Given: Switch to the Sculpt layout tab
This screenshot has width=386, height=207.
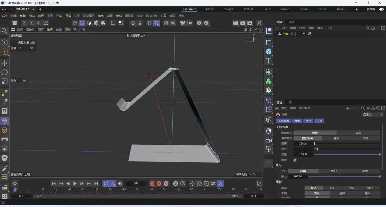Looking at the screenshot, I should 229,9.
